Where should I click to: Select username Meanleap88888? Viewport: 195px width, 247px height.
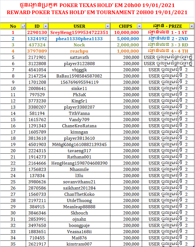tap(79, 207)
